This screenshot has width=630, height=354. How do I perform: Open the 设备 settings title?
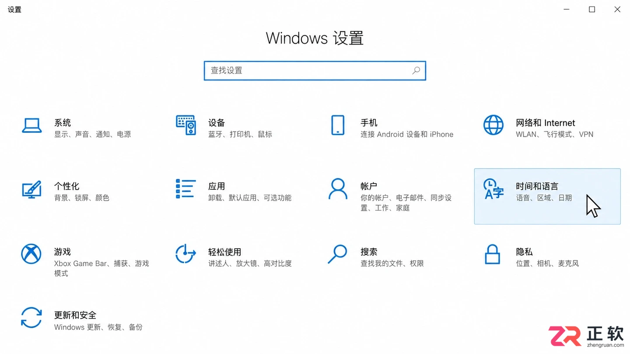(217, 123)
